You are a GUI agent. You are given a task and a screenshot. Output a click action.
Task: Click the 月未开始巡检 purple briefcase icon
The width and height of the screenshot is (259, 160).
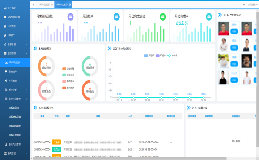click(70, 16)
